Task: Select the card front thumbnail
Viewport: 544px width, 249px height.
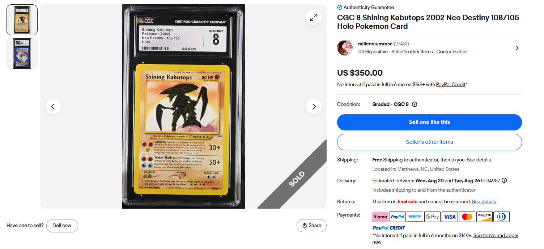Action: 22,20
